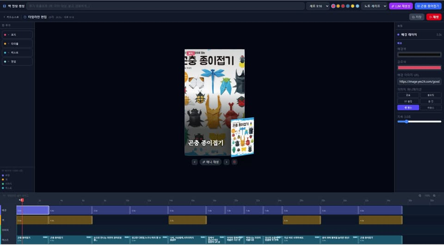Adjust the 지속 duration slider
This screenshot has height=245, width=444.
pos(419,122)
